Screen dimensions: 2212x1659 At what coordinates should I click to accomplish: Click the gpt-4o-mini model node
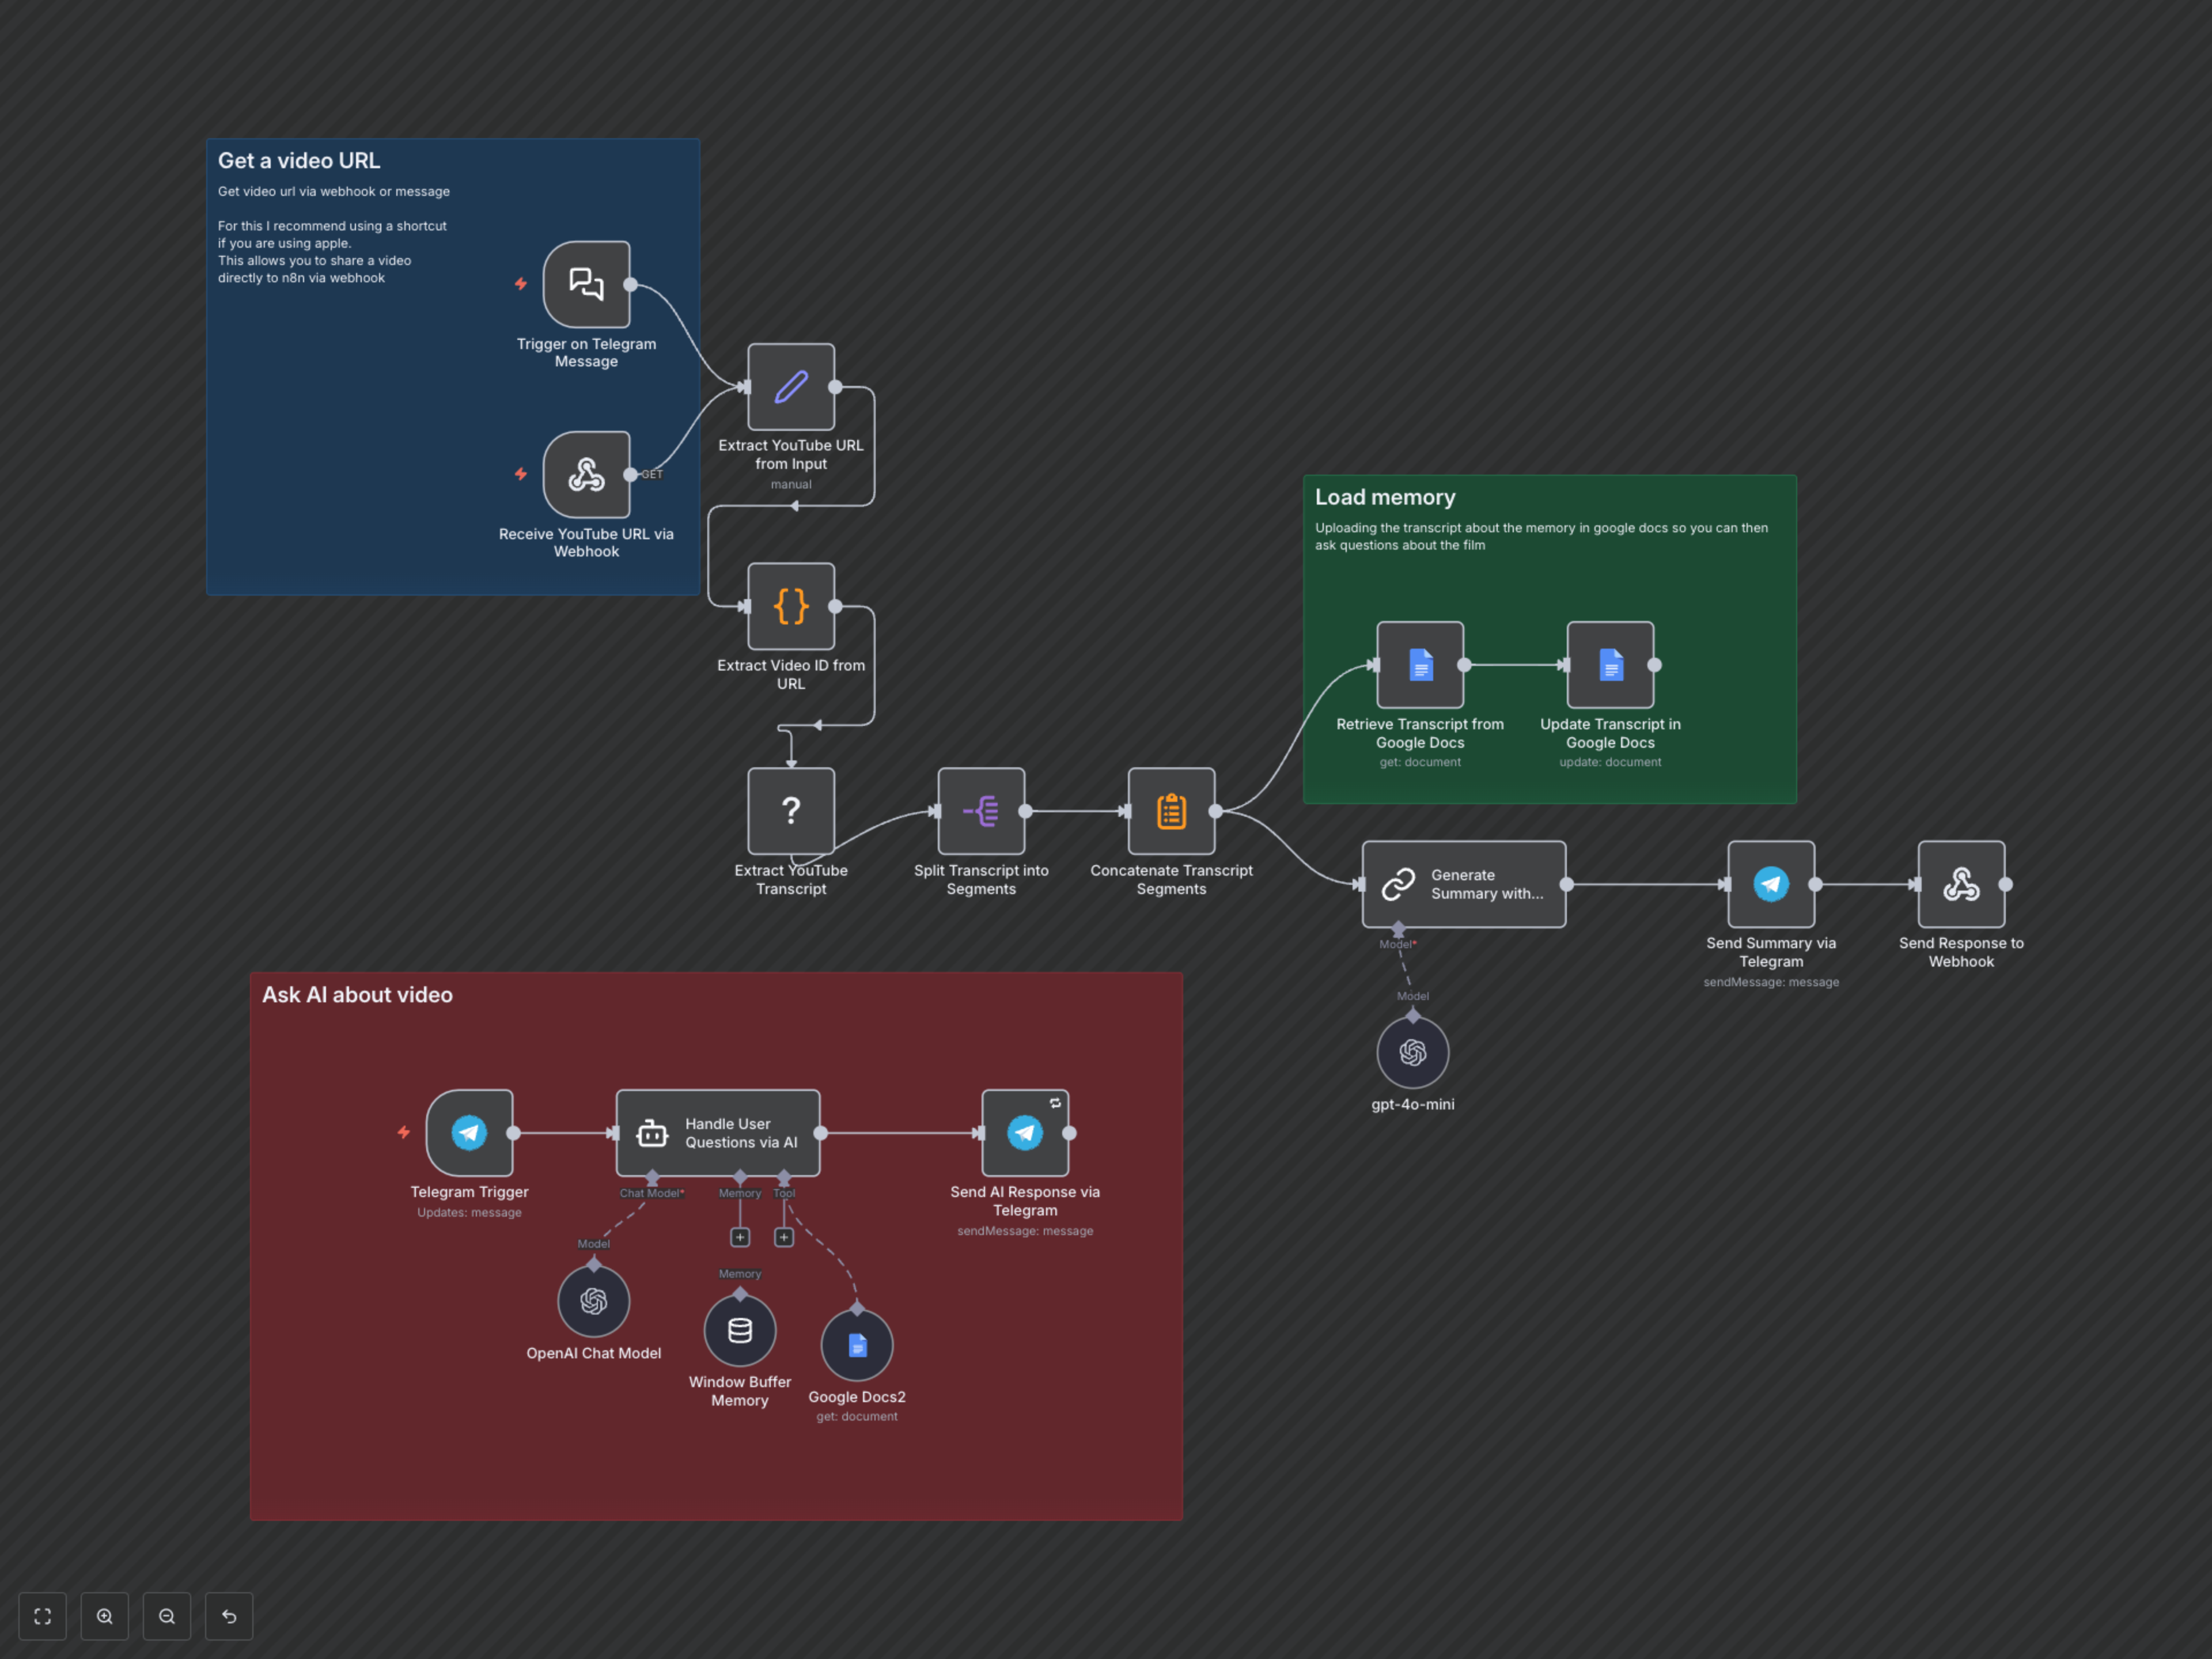[x=1412, y=1052]
